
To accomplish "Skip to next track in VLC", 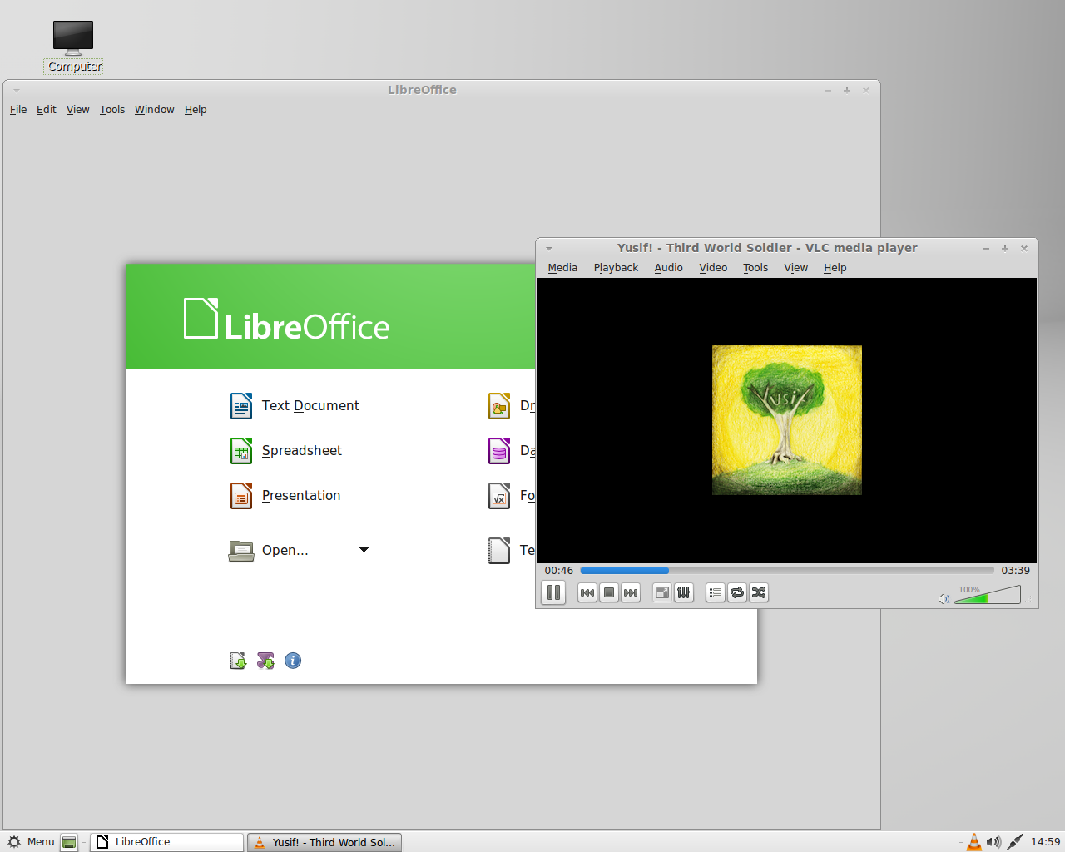I will click(631, 592).
